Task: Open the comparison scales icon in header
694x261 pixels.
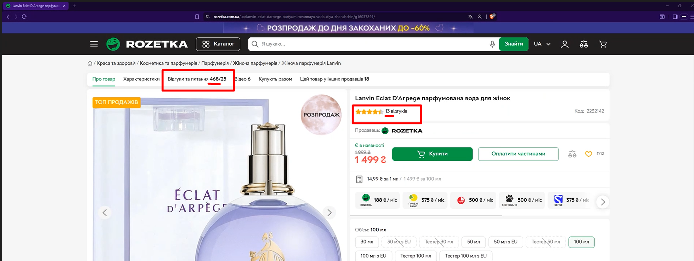Action: click(583, 44)
